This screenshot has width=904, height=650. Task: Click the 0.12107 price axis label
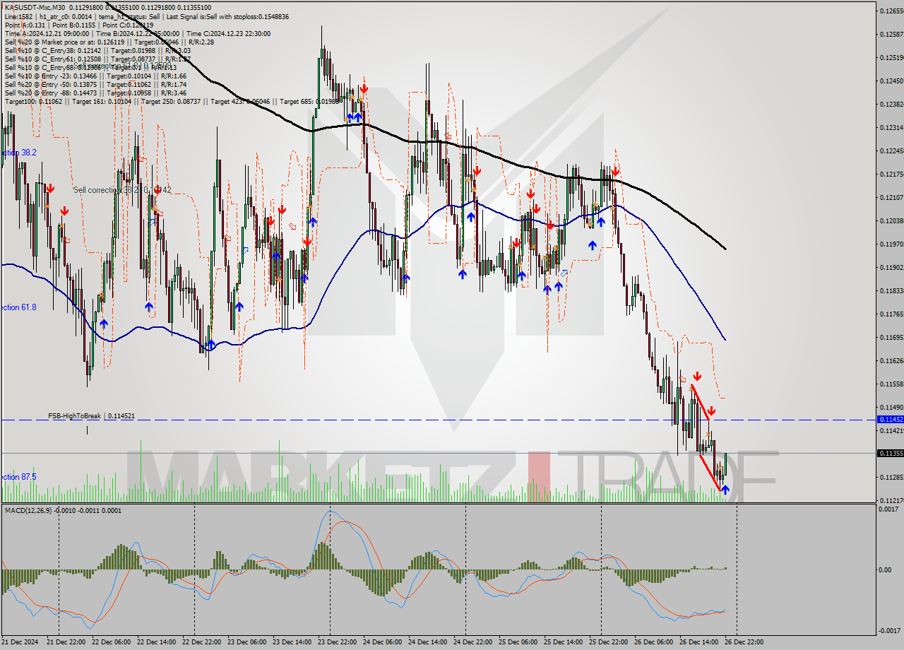pos(891,197)
